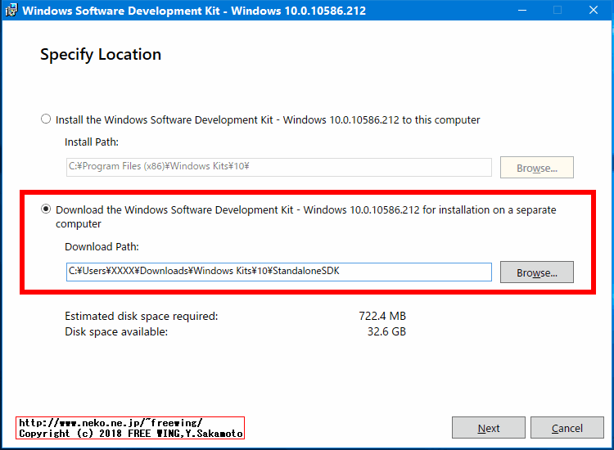Click the 'Disk space available:' label
614x450 pixels.
[x=116, y=332]
